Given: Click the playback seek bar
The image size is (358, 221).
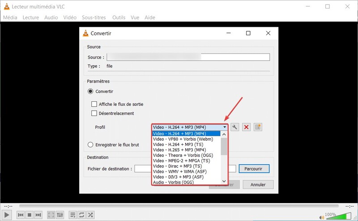Looking at the screenshot, I should (179, 206).
